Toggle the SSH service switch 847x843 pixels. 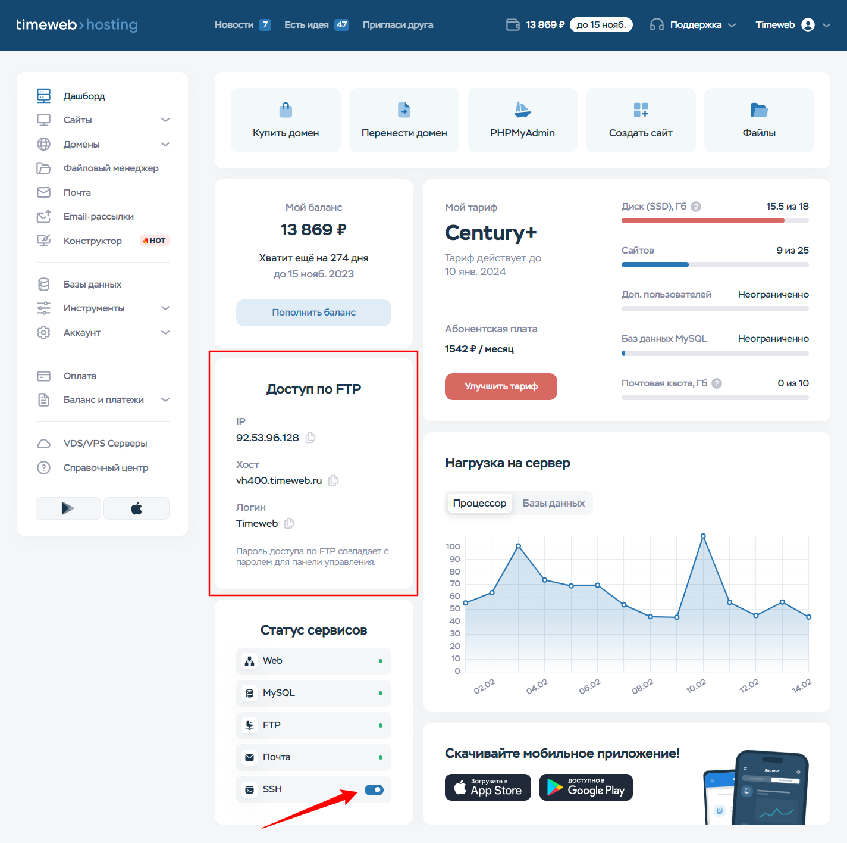[374, 790]
